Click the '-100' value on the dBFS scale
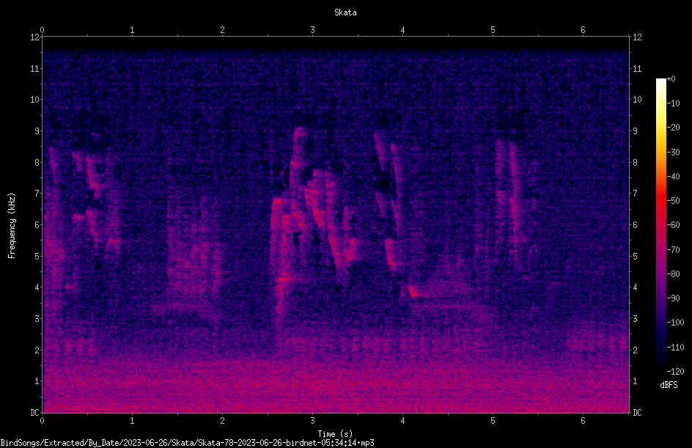692x448 pixels. pyautogui.click(x=676, y=323)
